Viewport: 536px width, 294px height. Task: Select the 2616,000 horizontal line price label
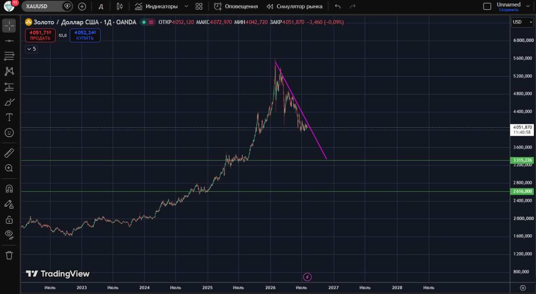(522, 191)
